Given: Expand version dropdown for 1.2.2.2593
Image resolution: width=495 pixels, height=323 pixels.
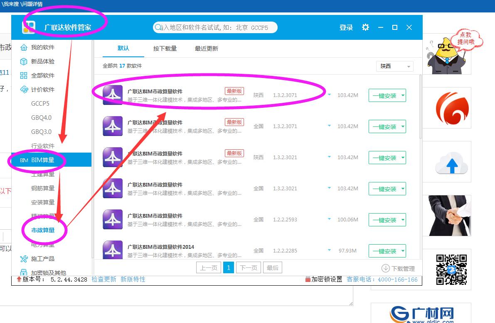Looking at the screenshot, I should point(329,219).
